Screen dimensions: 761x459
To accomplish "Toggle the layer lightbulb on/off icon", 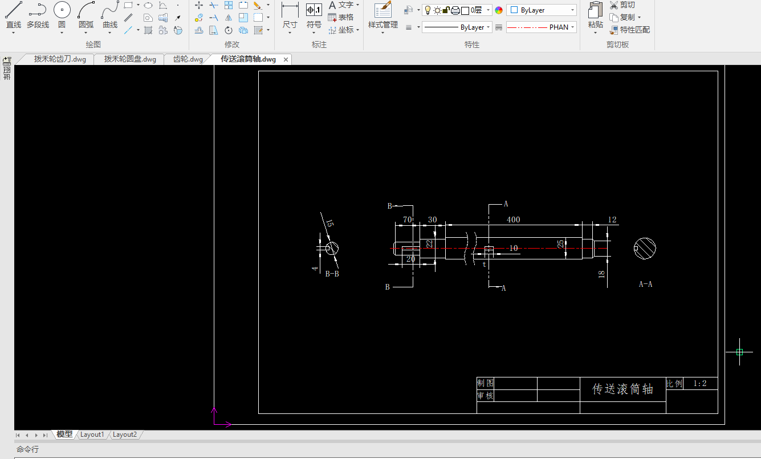I will click(428, 10).
